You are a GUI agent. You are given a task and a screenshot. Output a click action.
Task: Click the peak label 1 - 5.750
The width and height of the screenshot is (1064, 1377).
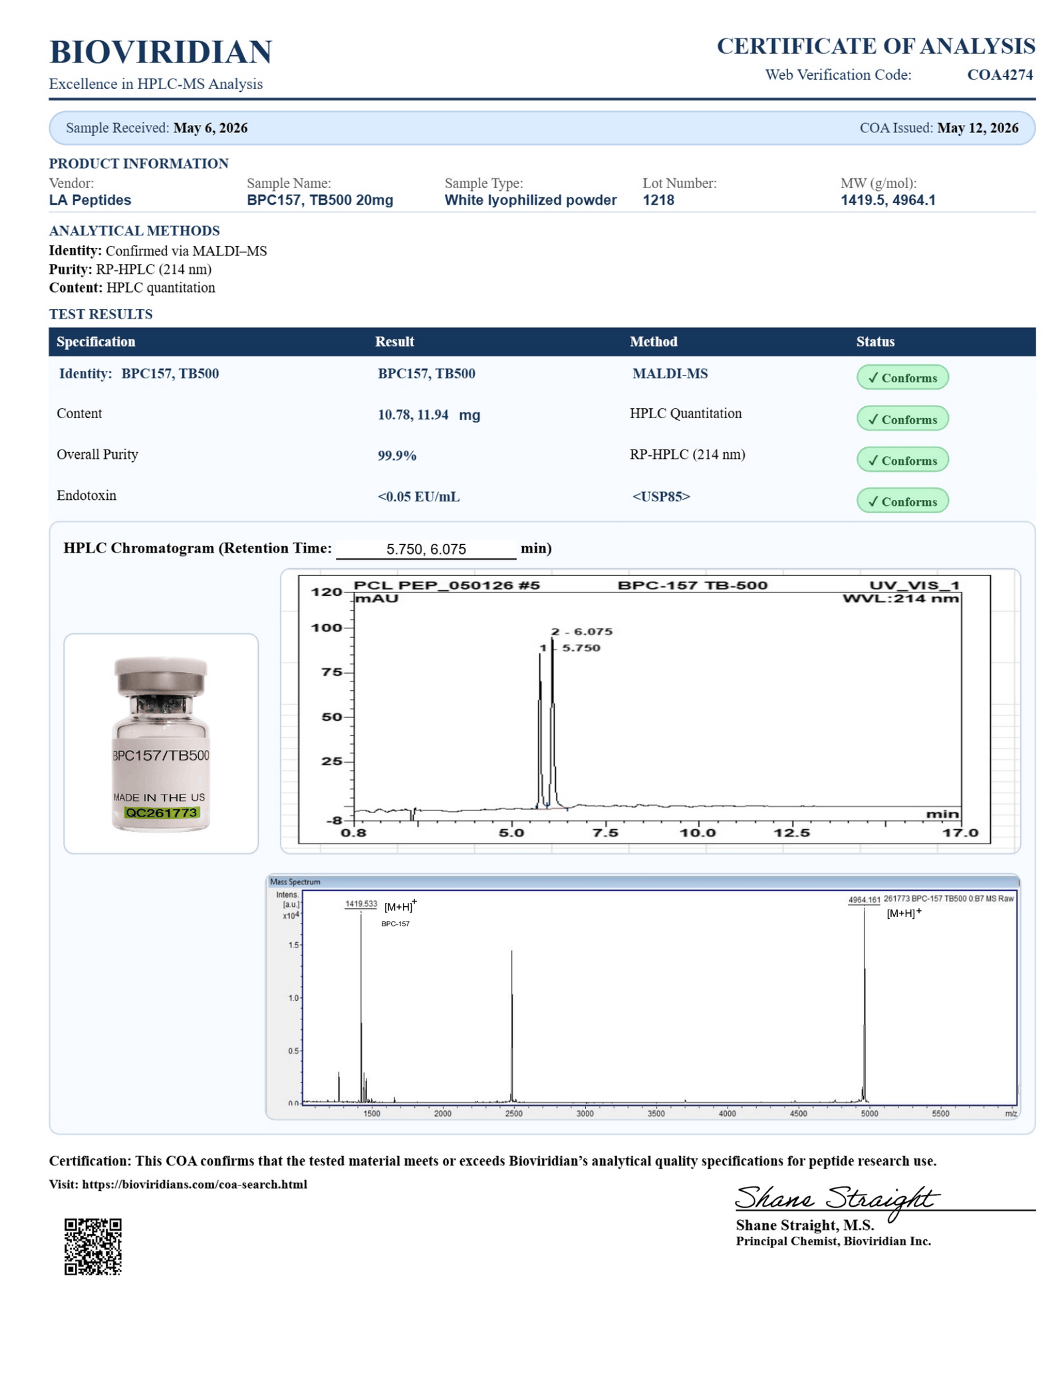point(570,648)
